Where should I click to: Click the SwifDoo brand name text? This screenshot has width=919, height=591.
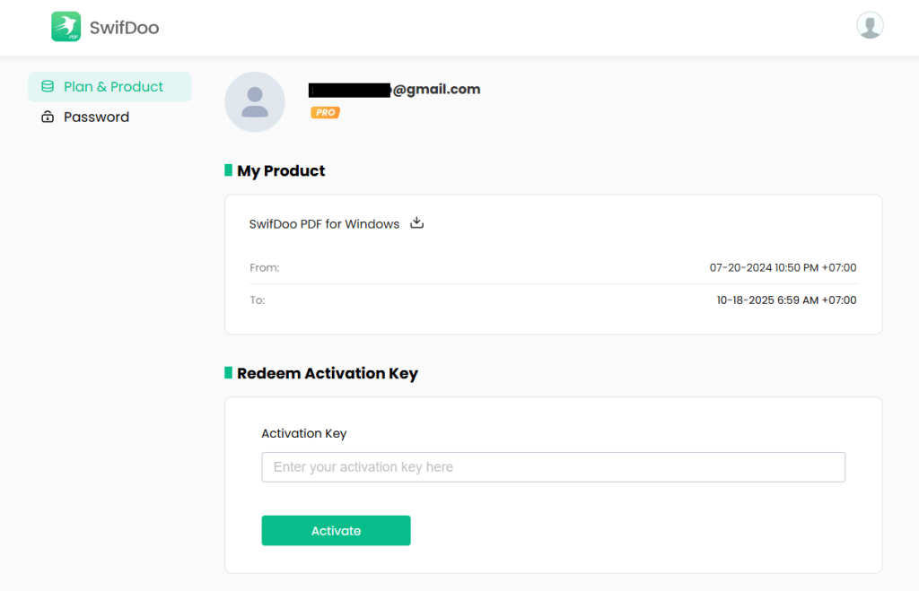coord(124,28)
